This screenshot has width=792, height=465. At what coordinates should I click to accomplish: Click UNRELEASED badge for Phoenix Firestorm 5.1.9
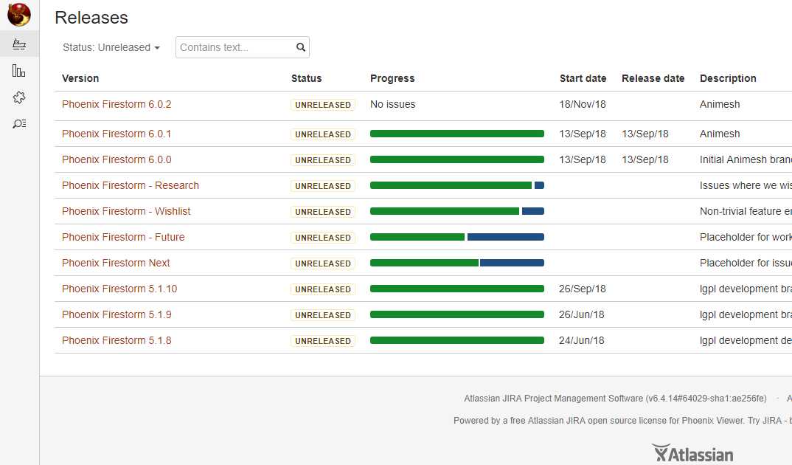(x=323, y=314)
